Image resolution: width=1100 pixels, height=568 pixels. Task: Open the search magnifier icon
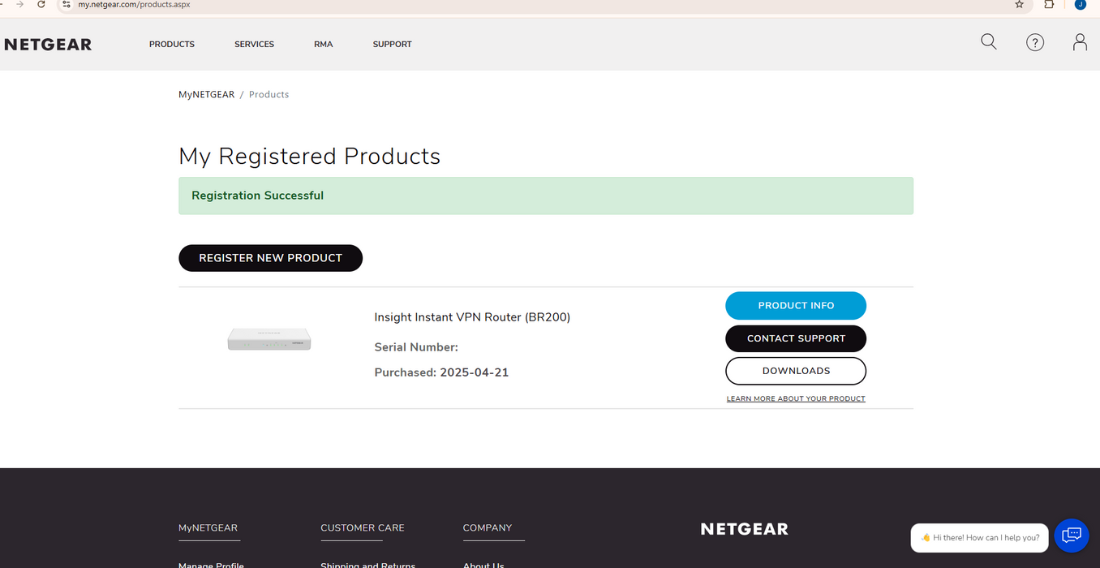tap(988, 42)
